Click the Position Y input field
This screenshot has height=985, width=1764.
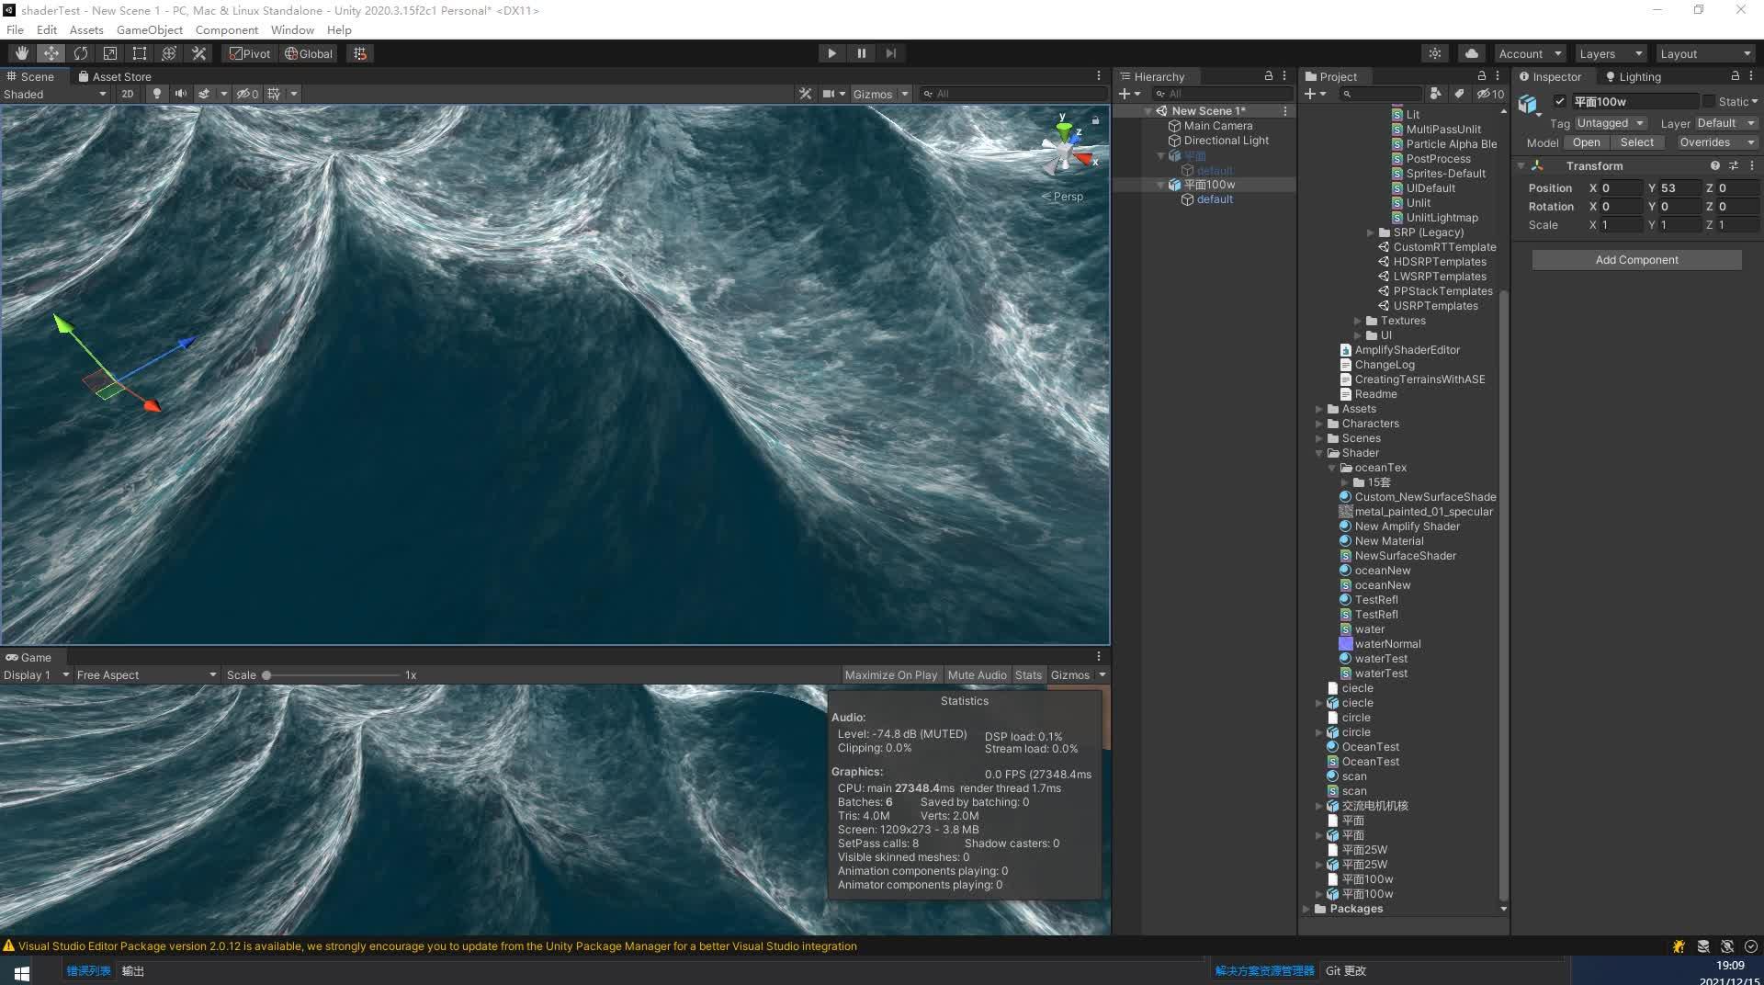click(x=1678, y=187)
